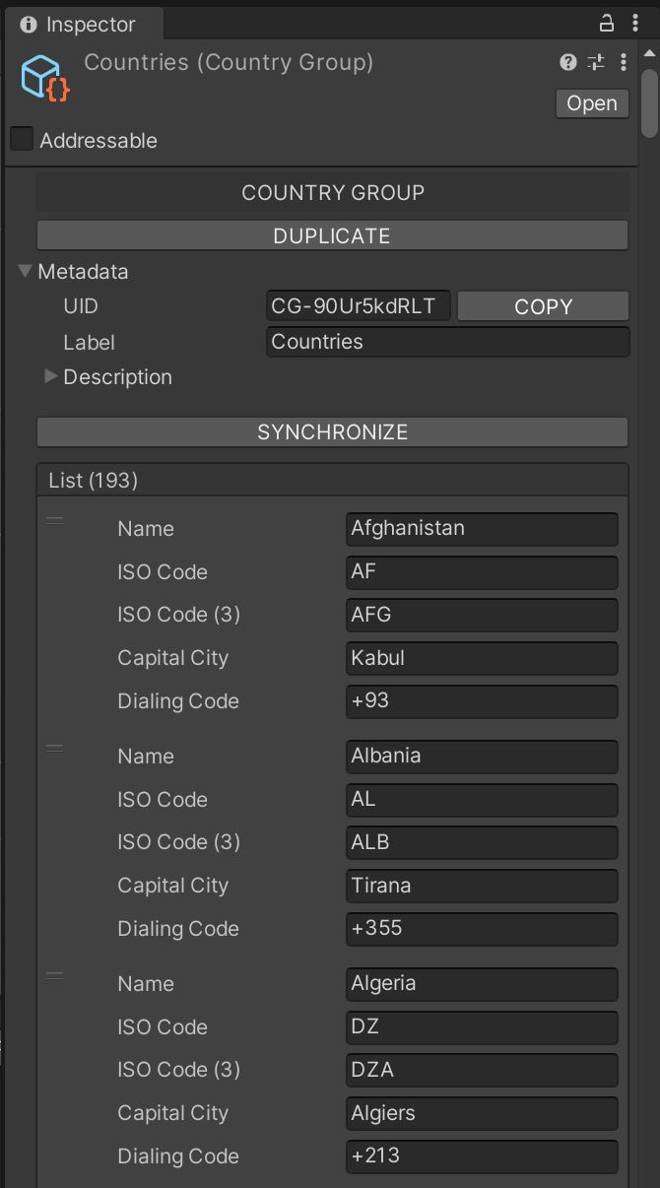
Task: Grab the Afghanistan entry drag handle
Action: pos(54,520)
